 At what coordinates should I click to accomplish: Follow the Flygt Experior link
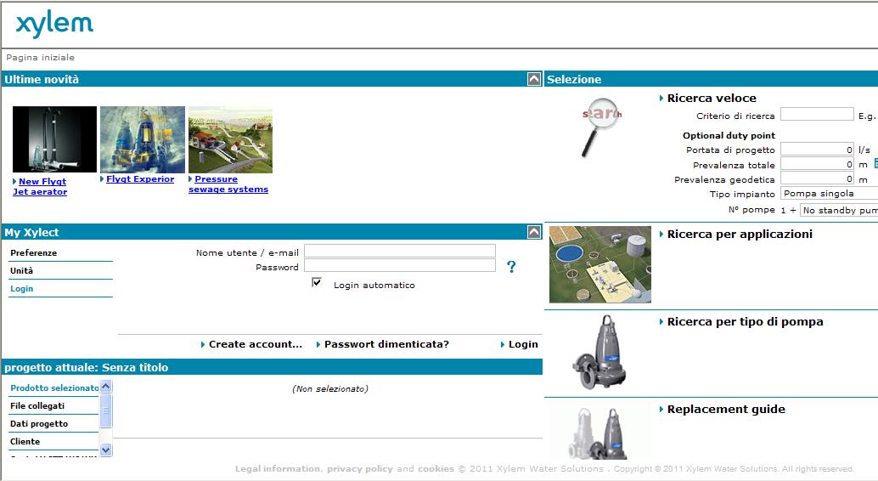click(140, 178)
